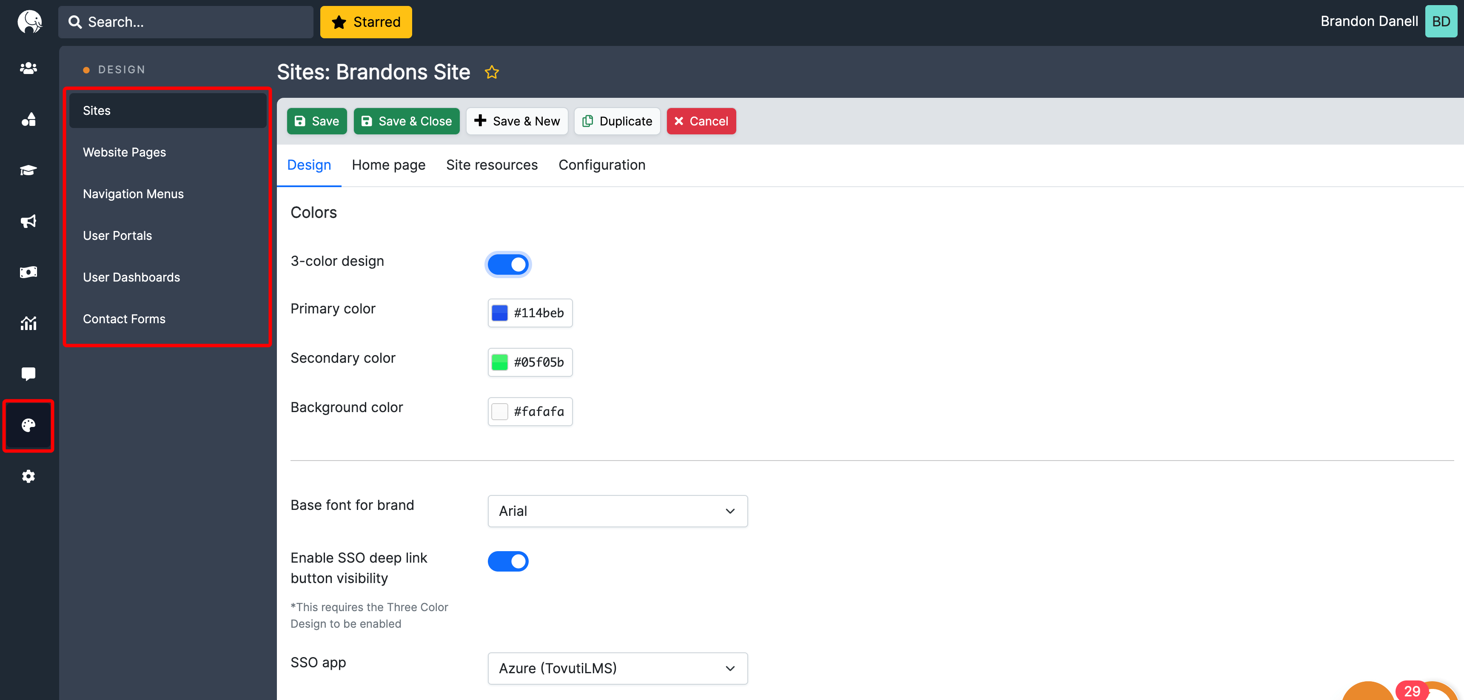
Task: Click the Search input field
Action: click(x=185, y=22)
